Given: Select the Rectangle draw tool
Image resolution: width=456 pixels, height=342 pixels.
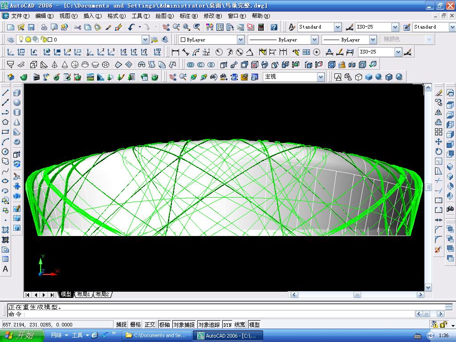Looking at the screenshot, I should tap(5, 132).
